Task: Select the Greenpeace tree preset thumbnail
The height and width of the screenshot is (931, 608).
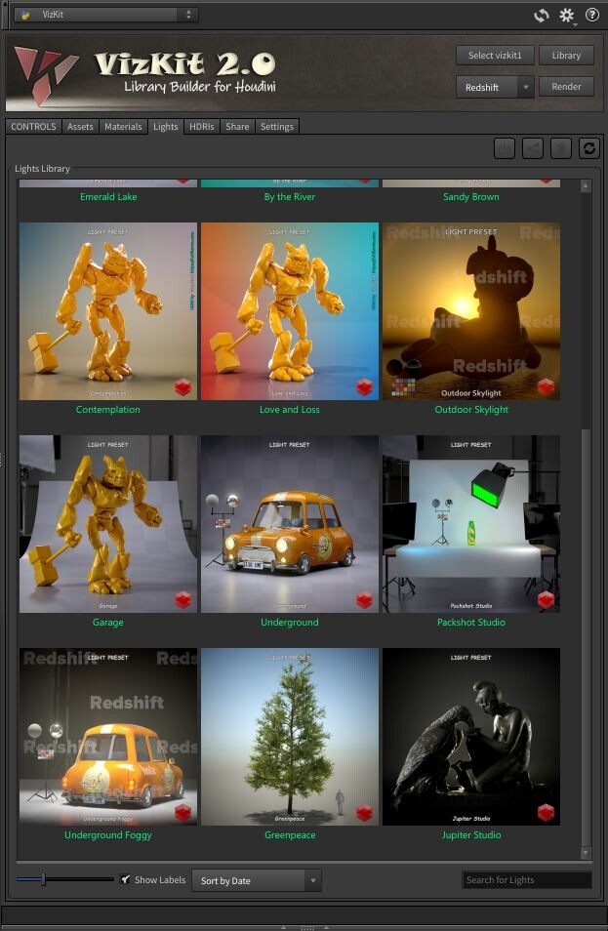Action: (290, 736)
